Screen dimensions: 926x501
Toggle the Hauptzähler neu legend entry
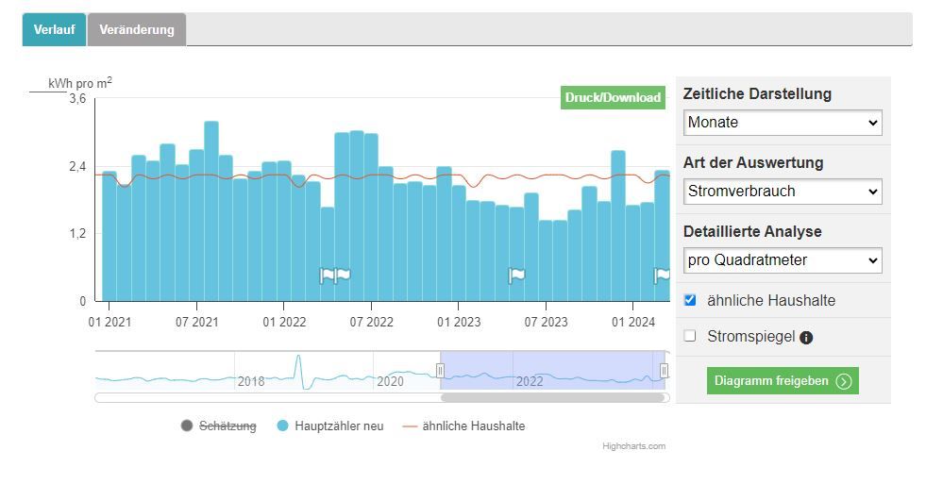(x=330, y=426)
